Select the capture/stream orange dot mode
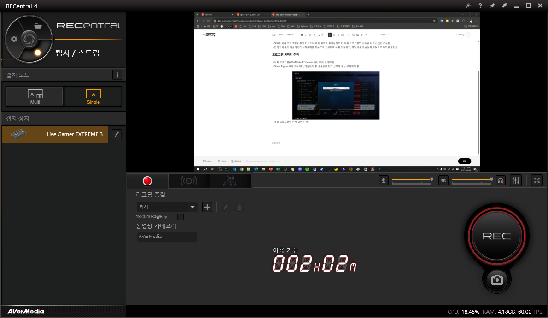This screenshot has height=318, width=548. pos(38,53)
